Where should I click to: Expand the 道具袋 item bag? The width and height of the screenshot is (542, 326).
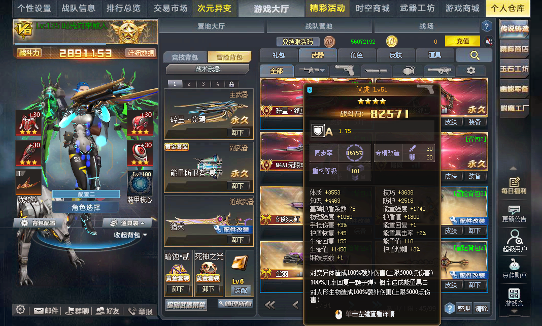[127, 223]
